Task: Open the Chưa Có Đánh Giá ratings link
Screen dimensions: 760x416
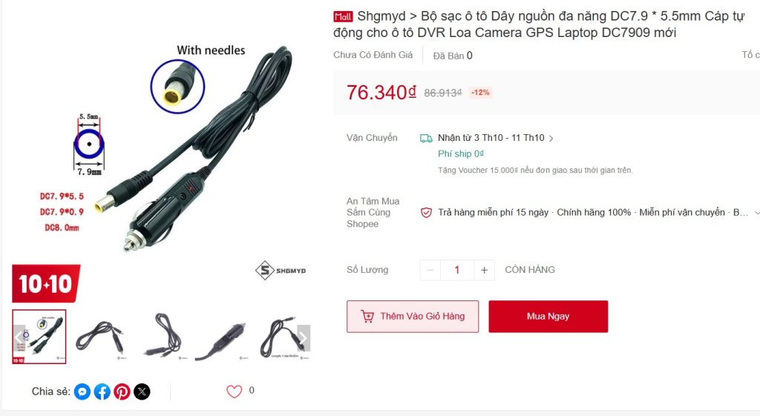Action: pos(373,55)
